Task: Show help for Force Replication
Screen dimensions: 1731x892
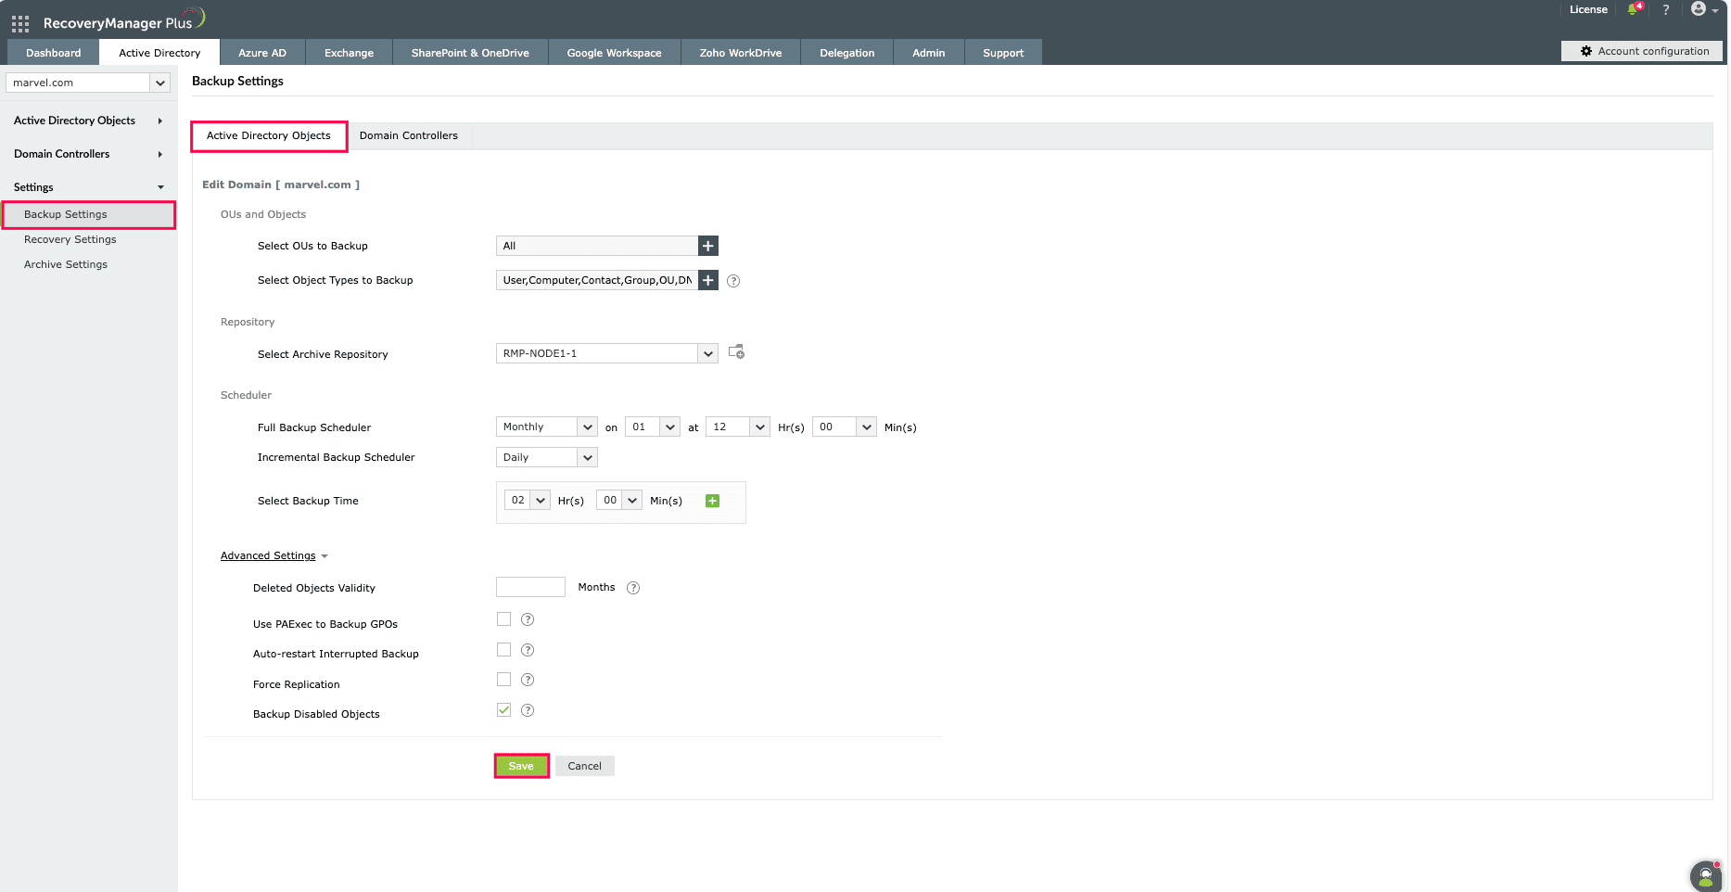Action: (x=528, y=680)
